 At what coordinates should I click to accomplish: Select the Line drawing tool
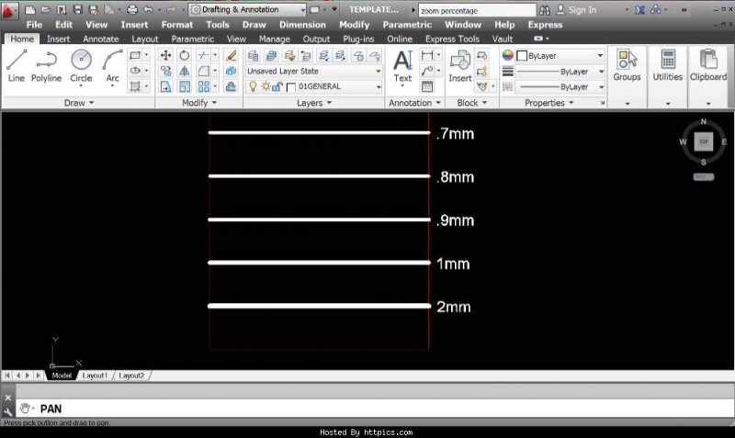click(17, 66)
